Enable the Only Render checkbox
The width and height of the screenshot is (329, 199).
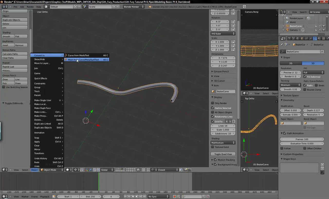coord(213,103)
